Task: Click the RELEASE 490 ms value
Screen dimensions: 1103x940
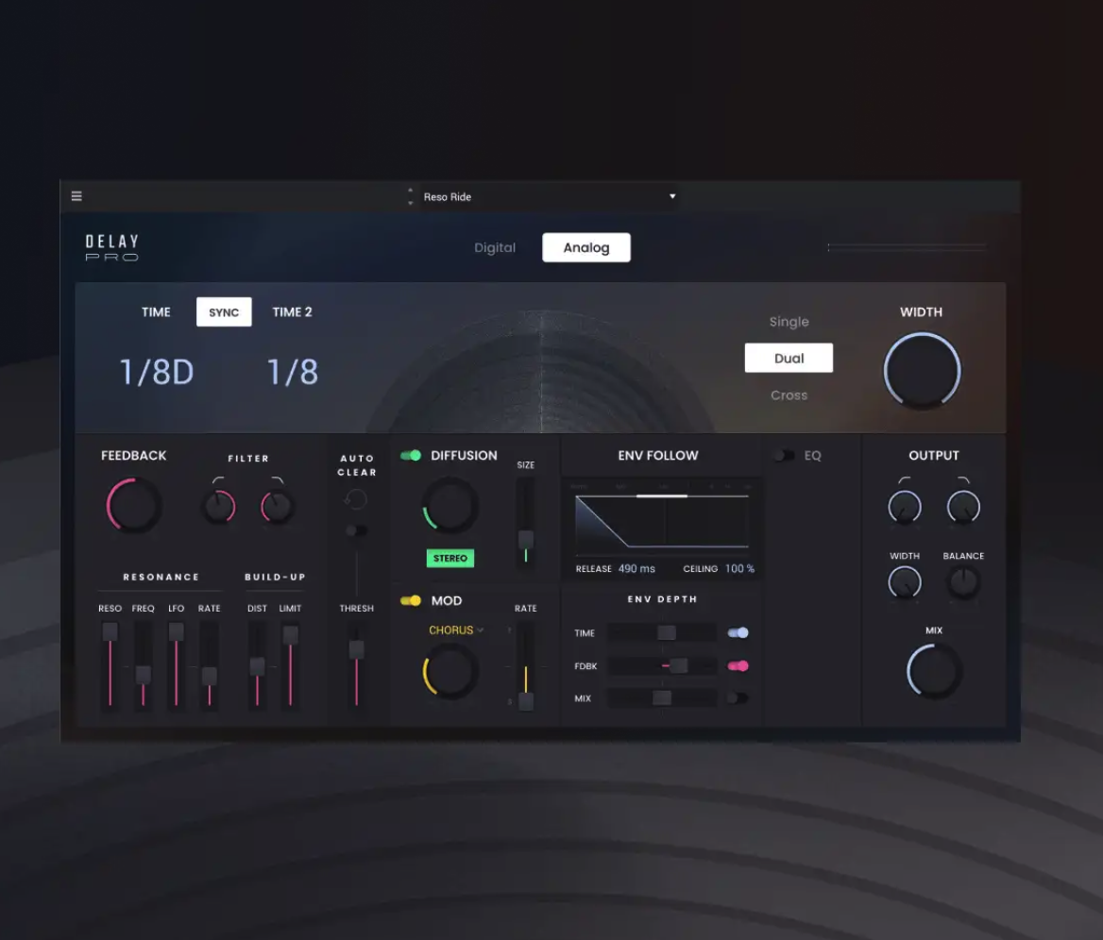Action: [636, 569]
